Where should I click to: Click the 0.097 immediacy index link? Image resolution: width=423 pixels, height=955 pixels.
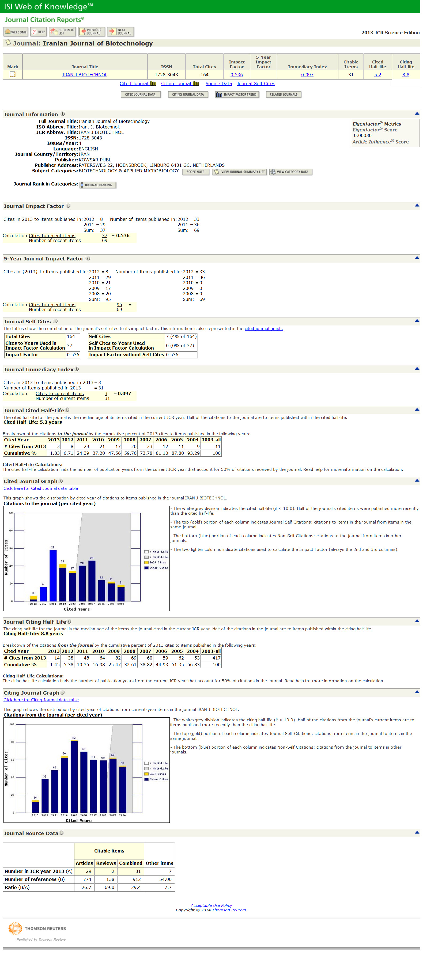[x=307, y=75]
